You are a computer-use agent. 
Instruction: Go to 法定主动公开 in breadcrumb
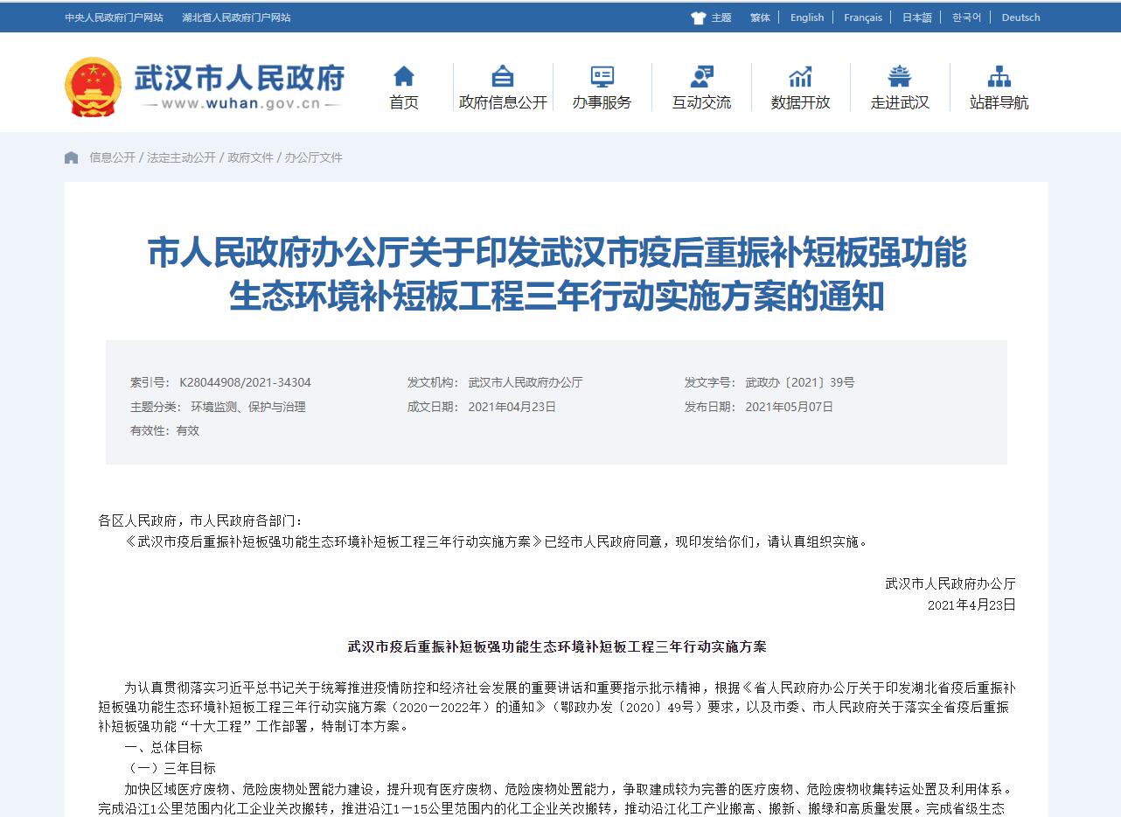pos(181,157)
